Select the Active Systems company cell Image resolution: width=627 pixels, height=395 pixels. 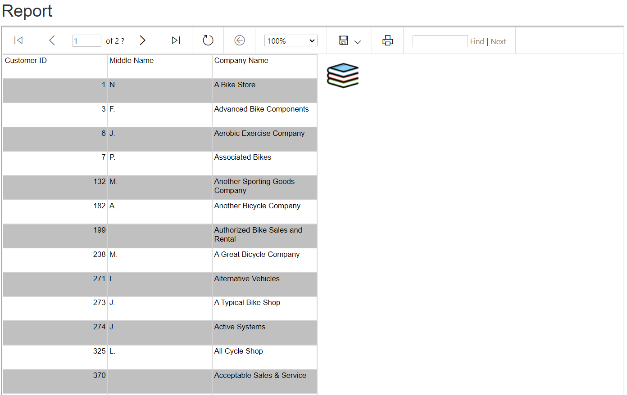240,327
